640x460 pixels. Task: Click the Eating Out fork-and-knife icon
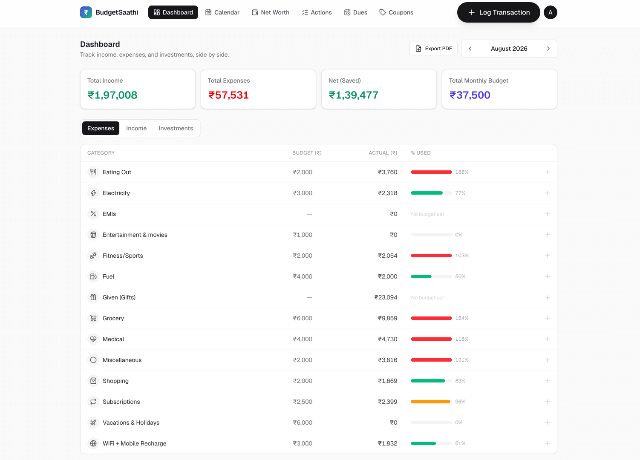pyautogui.click(x=93, y=172)
